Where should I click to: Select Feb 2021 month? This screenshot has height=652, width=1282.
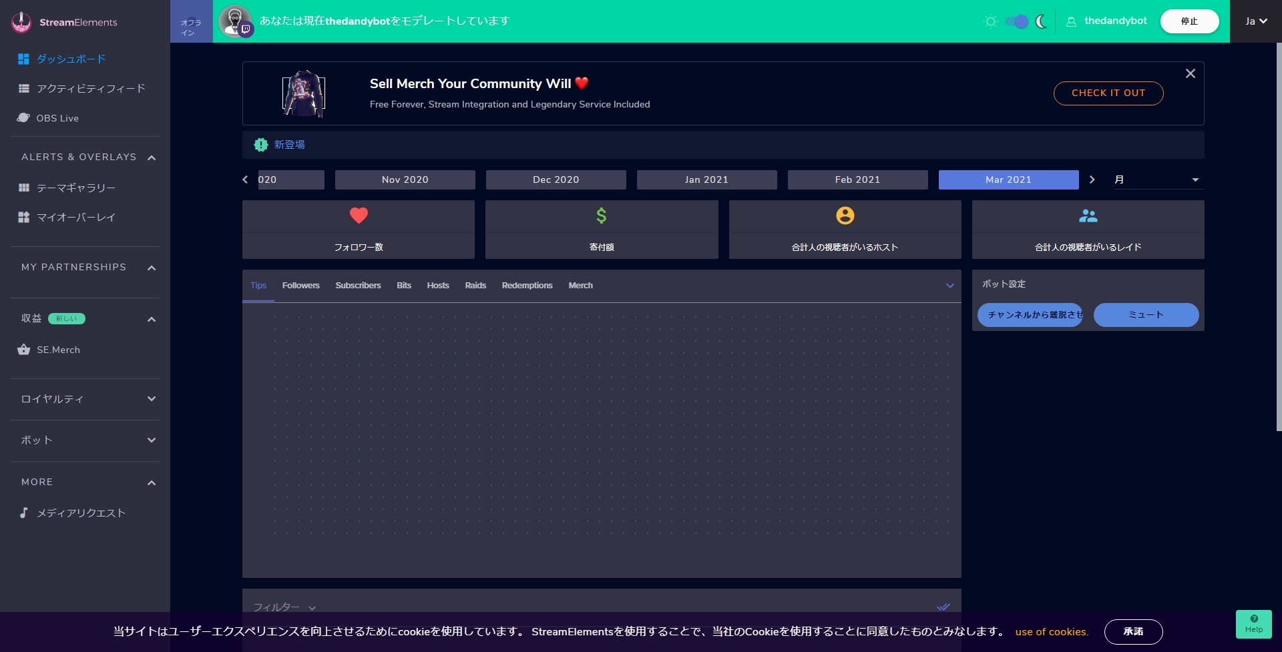[x=858, y=180]
